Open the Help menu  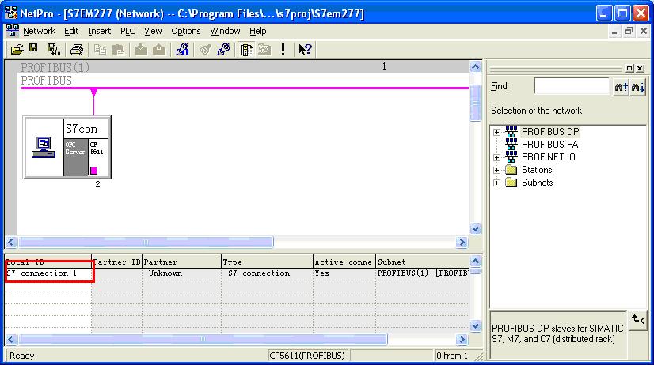click(258, 32)
